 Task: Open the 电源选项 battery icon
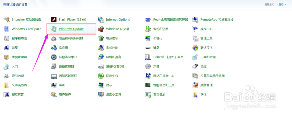tap(101, 39)
